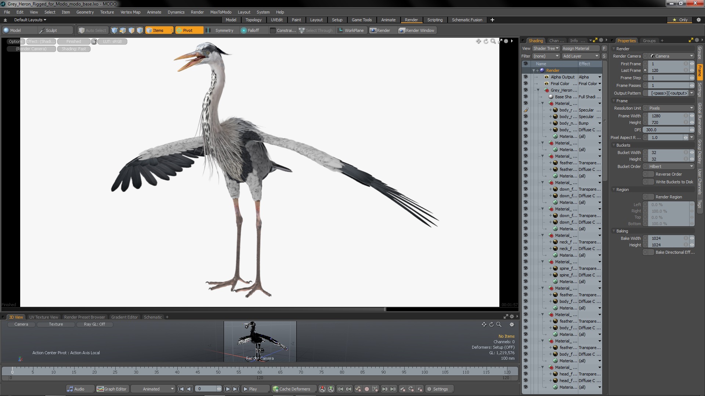Screen dimensions: 705x396
Task: Click the Frame Width input field
Action: pyautogui.click(x=668, y=116)
